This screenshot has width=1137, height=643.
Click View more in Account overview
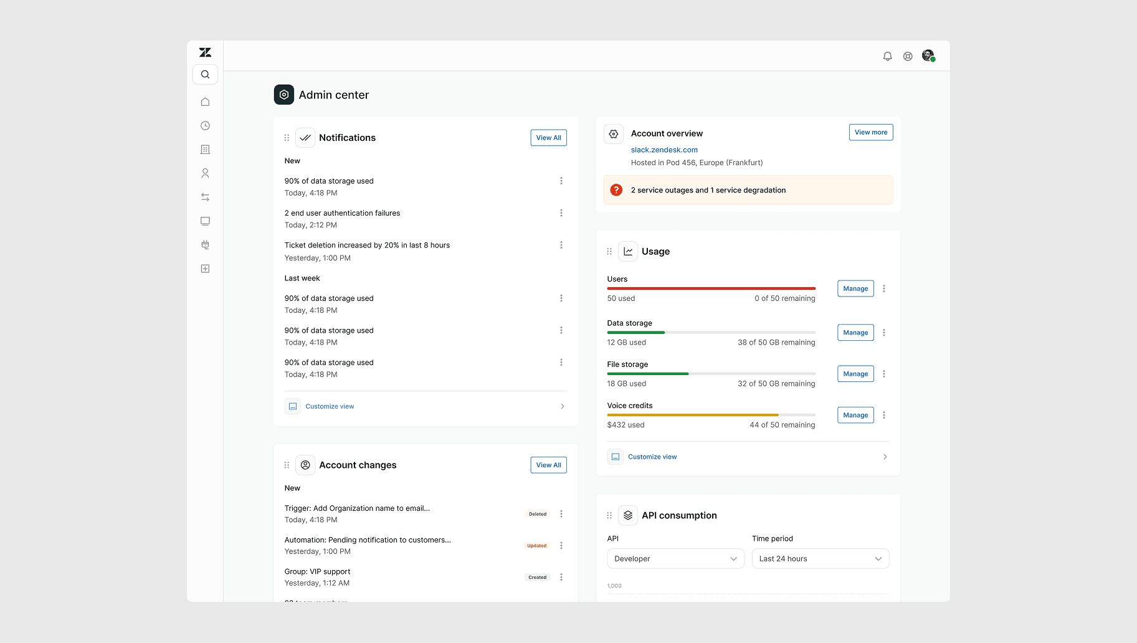pyautogui.click(x=870, y=132)
